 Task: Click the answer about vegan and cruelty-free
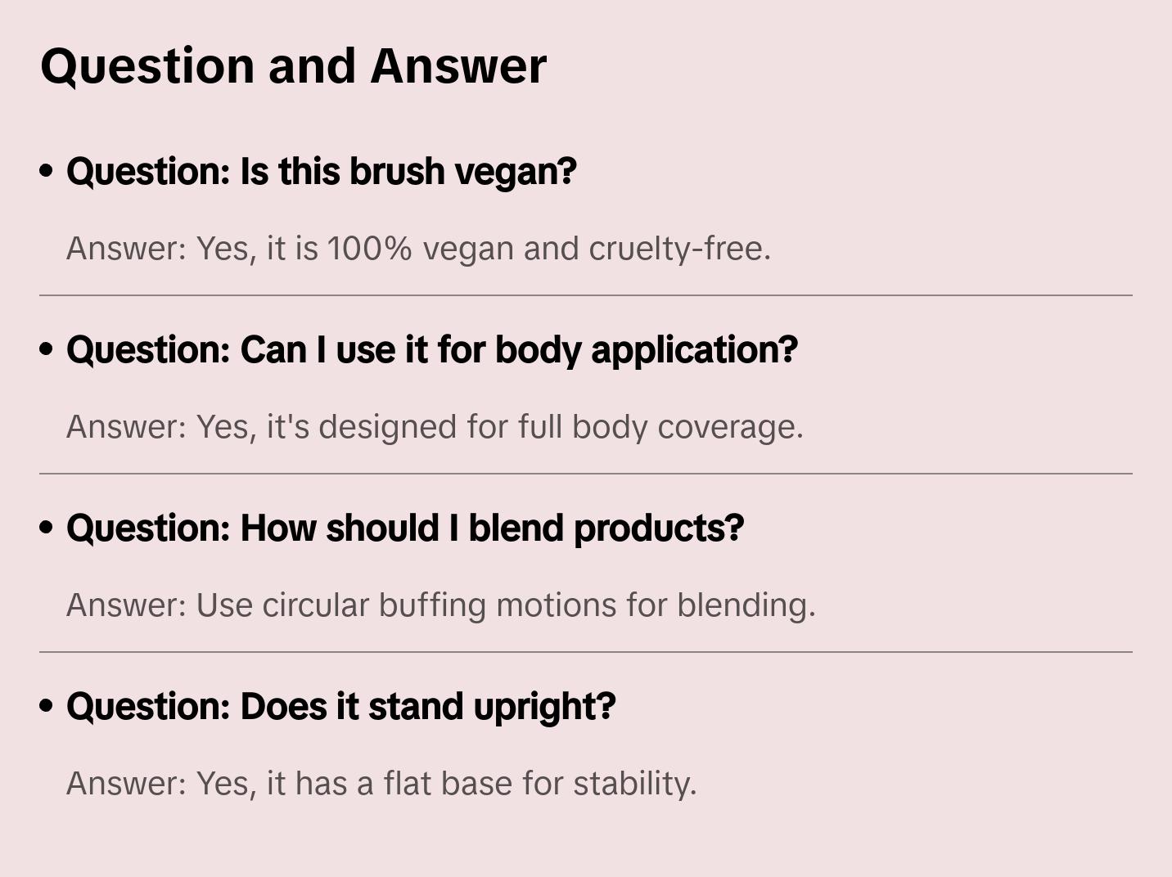coord(418,249)
